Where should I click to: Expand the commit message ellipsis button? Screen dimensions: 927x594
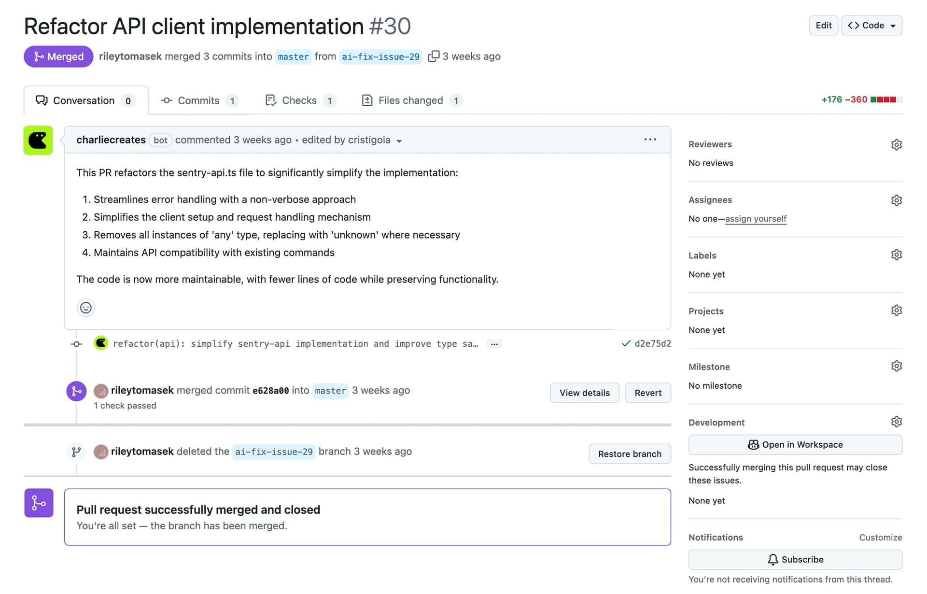coord(494,344)
